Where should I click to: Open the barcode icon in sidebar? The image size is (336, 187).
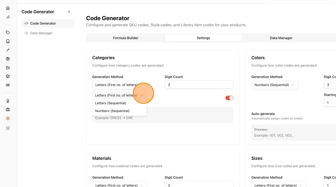click(x=8, y=85)
